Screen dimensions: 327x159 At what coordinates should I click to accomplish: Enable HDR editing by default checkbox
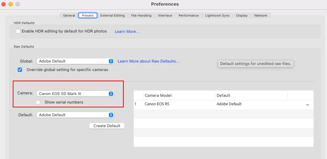(x=18, y=31)
